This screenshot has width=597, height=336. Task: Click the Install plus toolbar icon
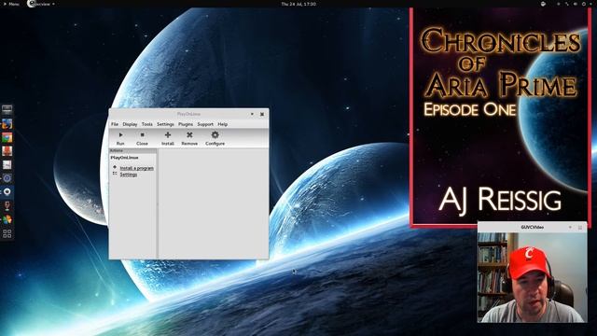(x=168, y=134)
